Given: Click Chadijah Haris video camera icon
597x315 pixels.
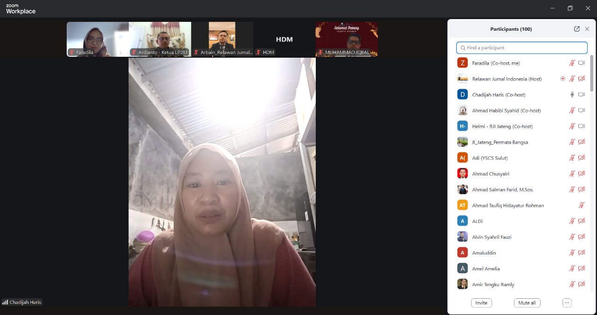Looking at the screenshot, I should coord(582,94).
